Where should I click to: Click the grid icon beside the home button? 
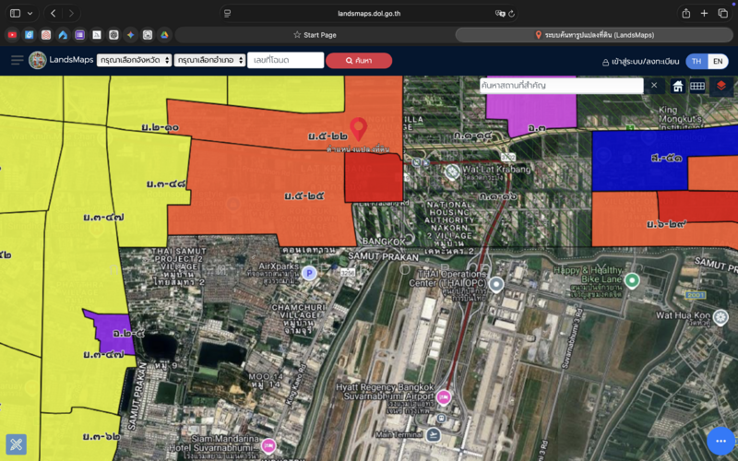pos(698,86)
